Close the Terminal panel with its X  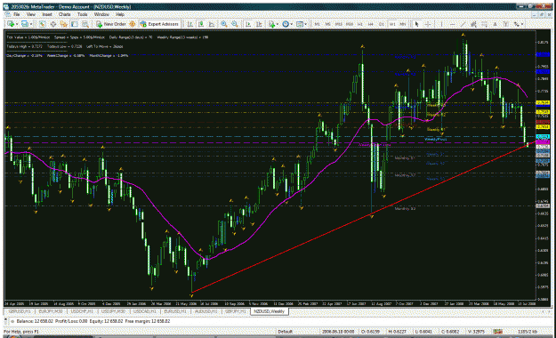pos(5,318)
